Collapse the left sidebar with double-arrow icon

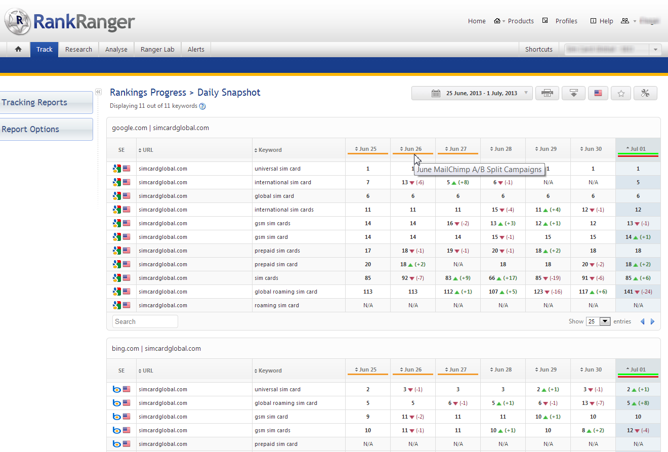click(x=99, y=92)
